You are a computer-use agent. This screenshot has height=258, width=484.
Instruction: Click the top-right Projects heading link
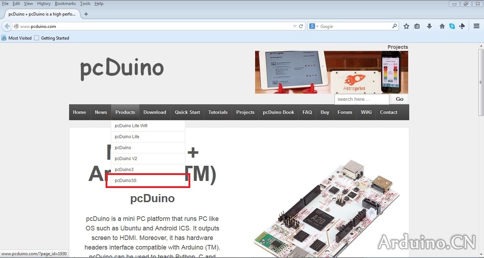pos(398,47)
